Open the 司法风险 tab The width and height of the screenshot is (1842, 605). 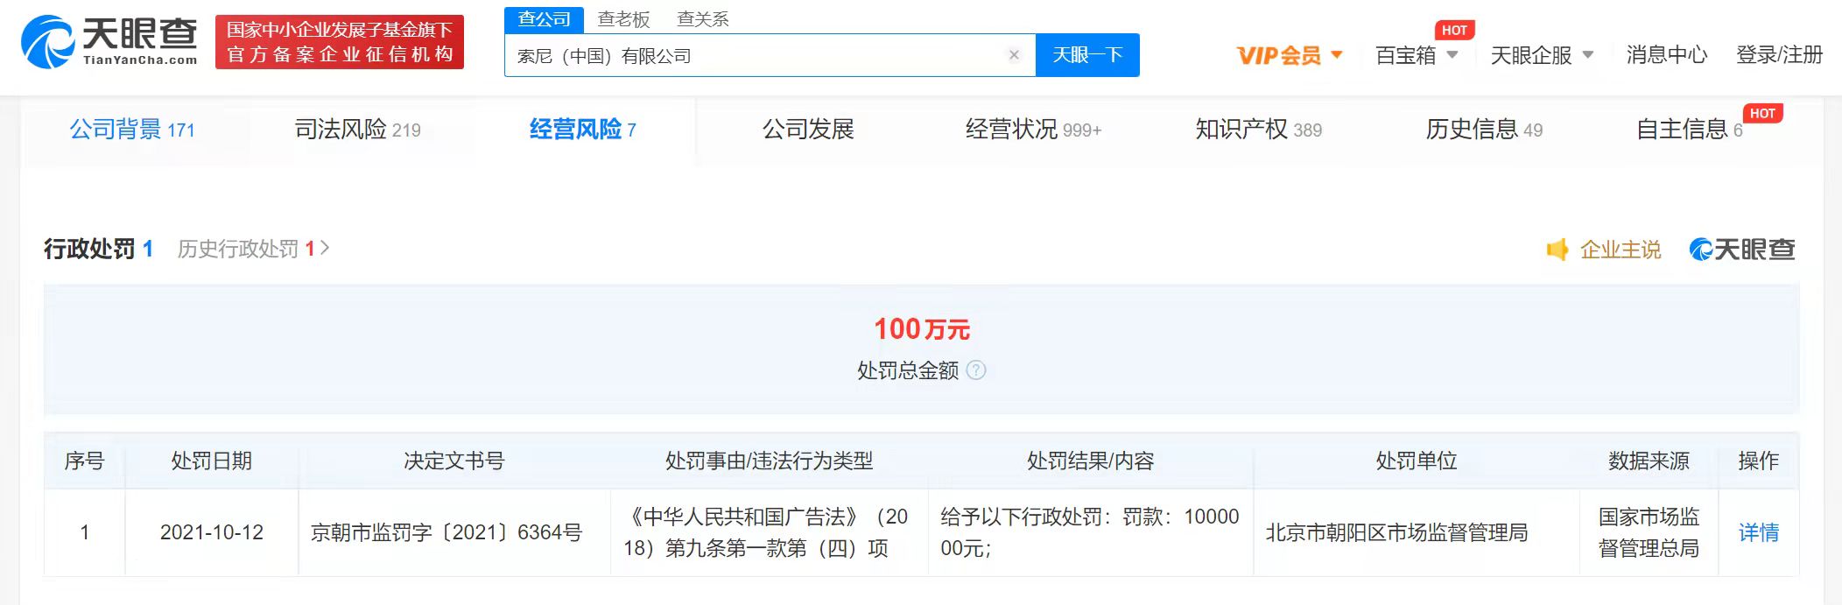click(357, 130)
